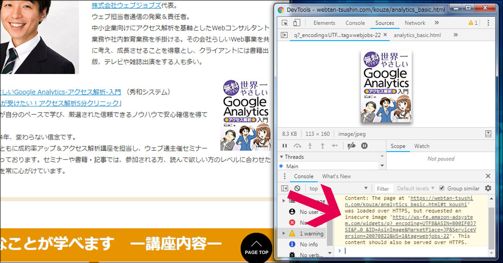503x263 pixels.
Task: Open the top JavaScript context dropdown
Action: click(x=338, y=188)
